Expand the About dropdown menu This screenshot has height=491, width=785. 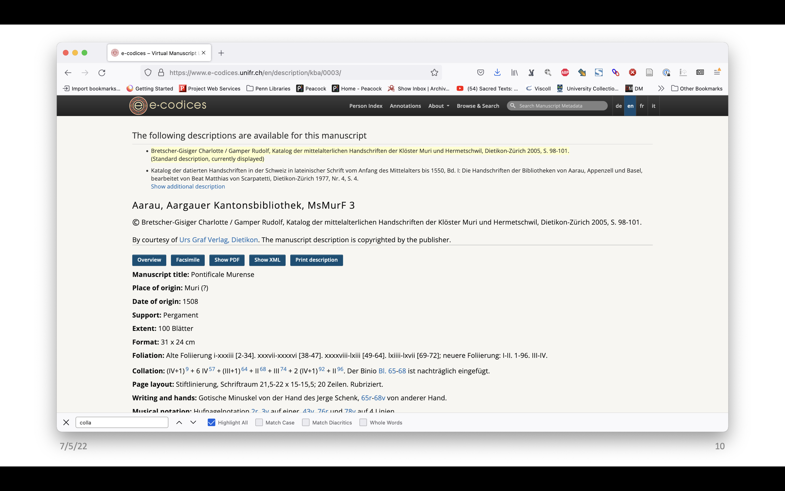(439, 106)
